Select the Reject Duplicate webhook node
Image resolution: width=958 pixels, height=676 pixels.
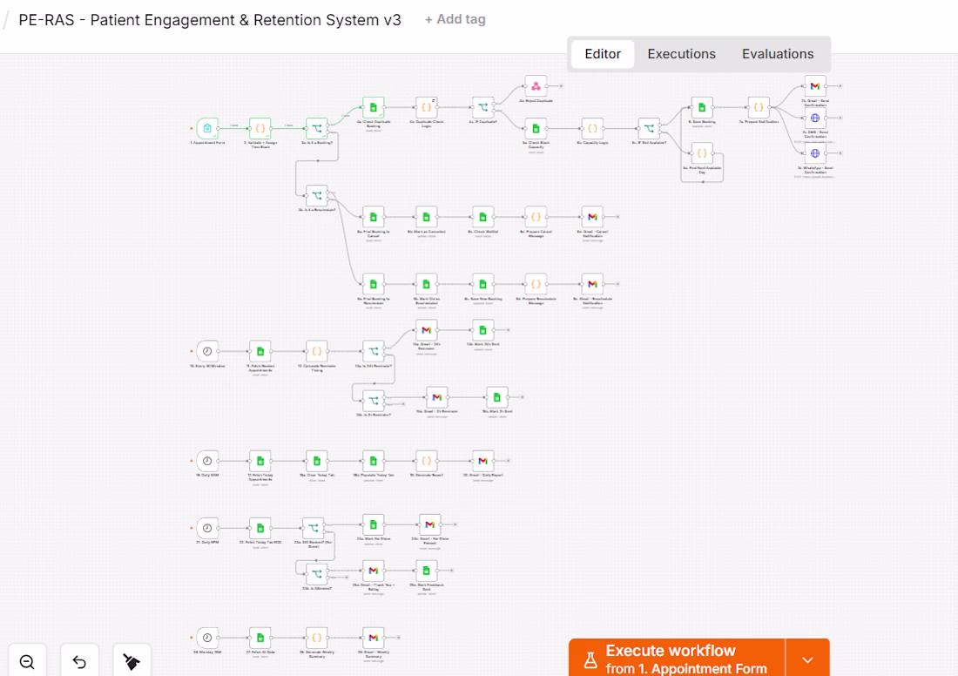[x=536, y=86]
